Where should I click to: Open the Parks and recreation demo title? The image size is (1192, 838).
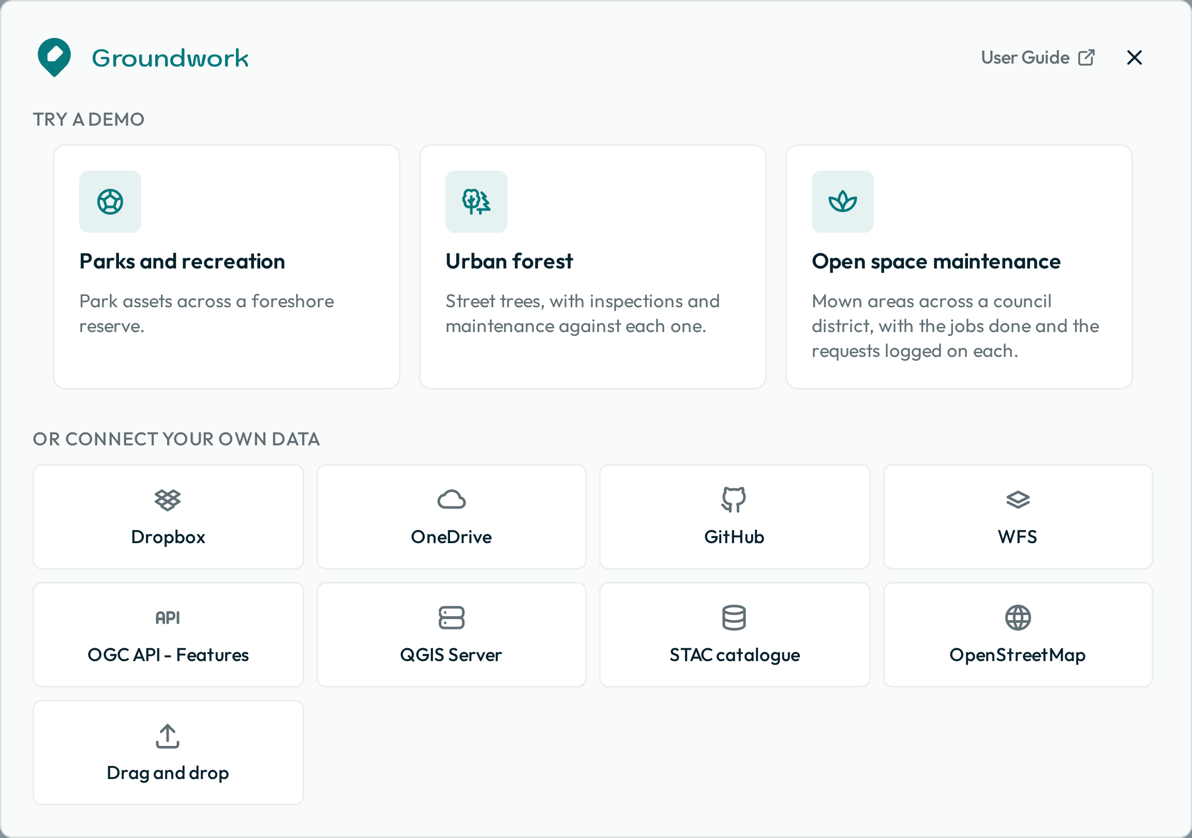(x=182, y=261)
